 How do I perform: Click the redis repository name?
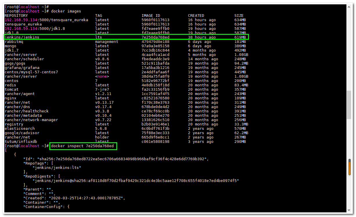pos(10,85)
